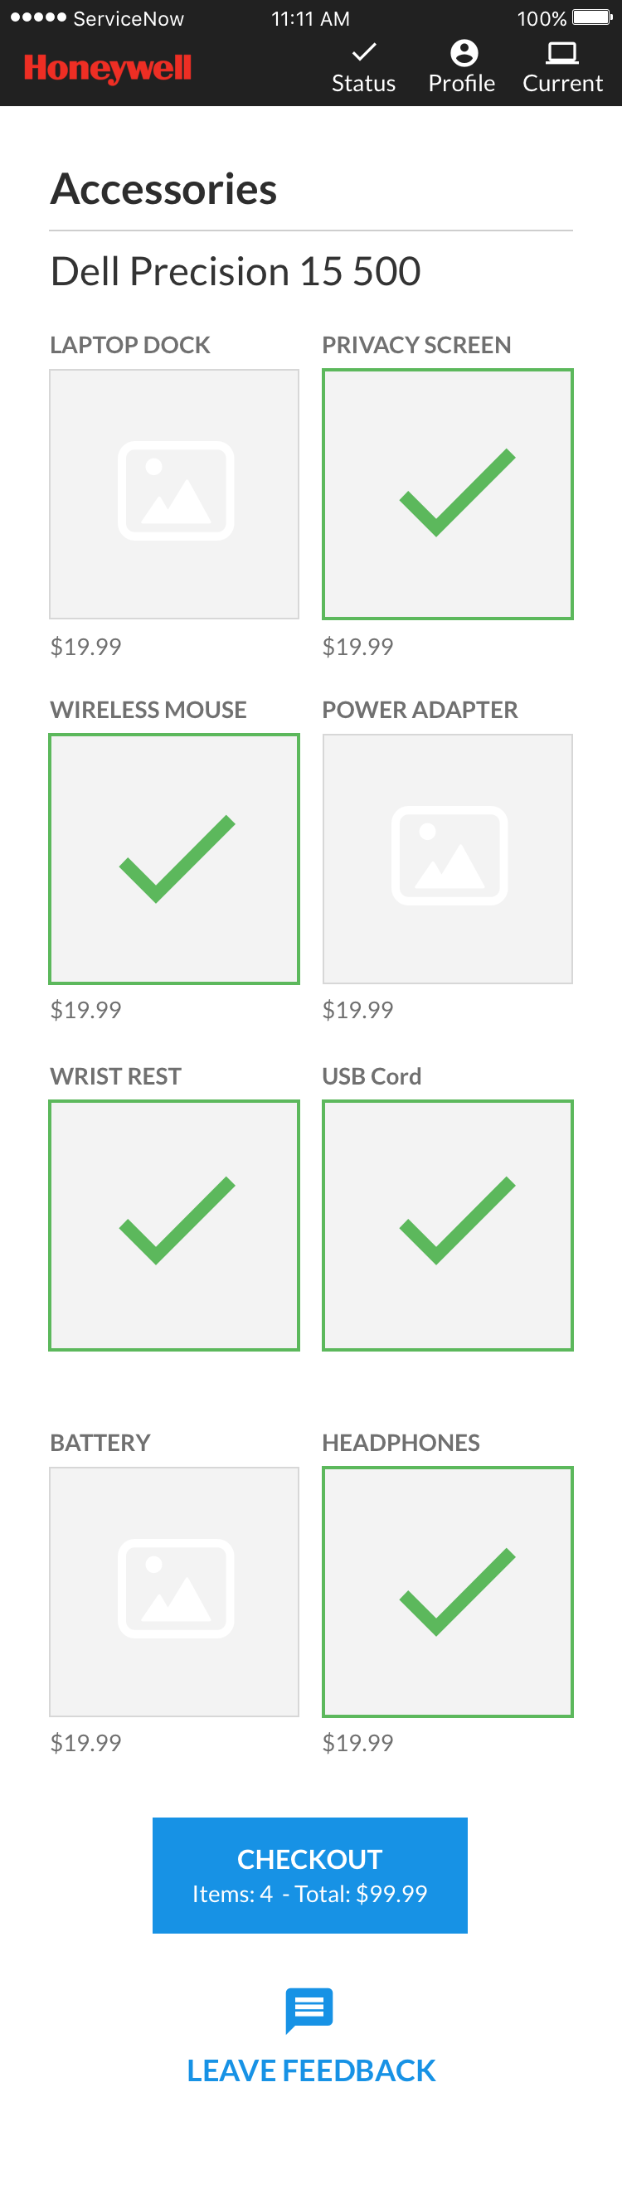The width and height of the screenshot is (622, 2189).
Task: Uncheck the USB Cord accessory
Action: [448, 1225]
